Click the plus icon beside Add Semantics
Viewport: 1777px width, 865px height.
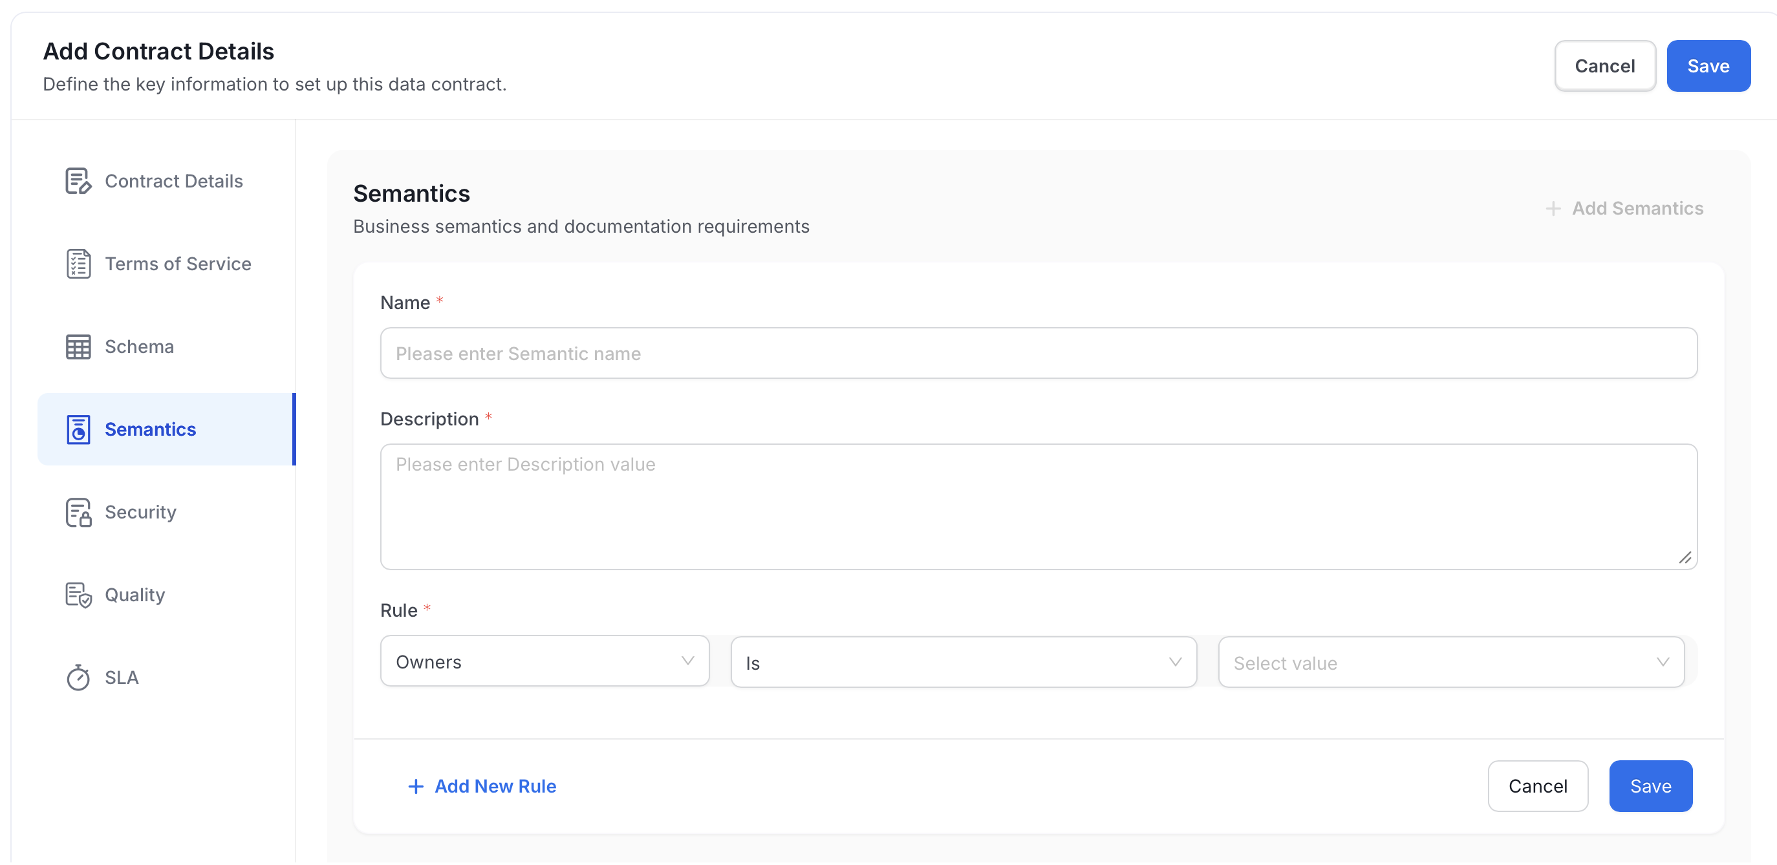tap(1553, 208)
